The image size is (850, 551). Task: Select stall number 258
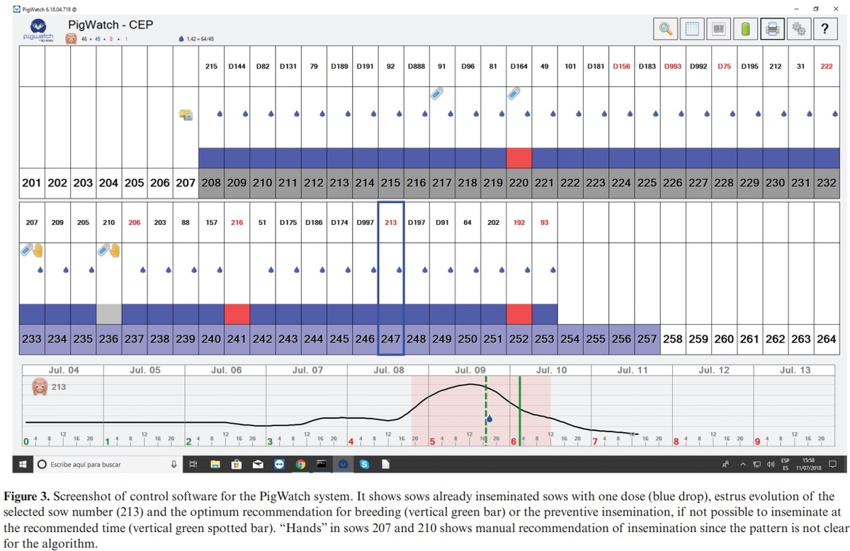click(x=674, y=339)
